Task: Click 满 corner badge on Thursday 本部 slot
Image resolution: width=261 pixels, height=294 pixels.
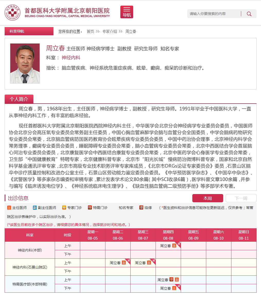Action: (x=178, y=244)
